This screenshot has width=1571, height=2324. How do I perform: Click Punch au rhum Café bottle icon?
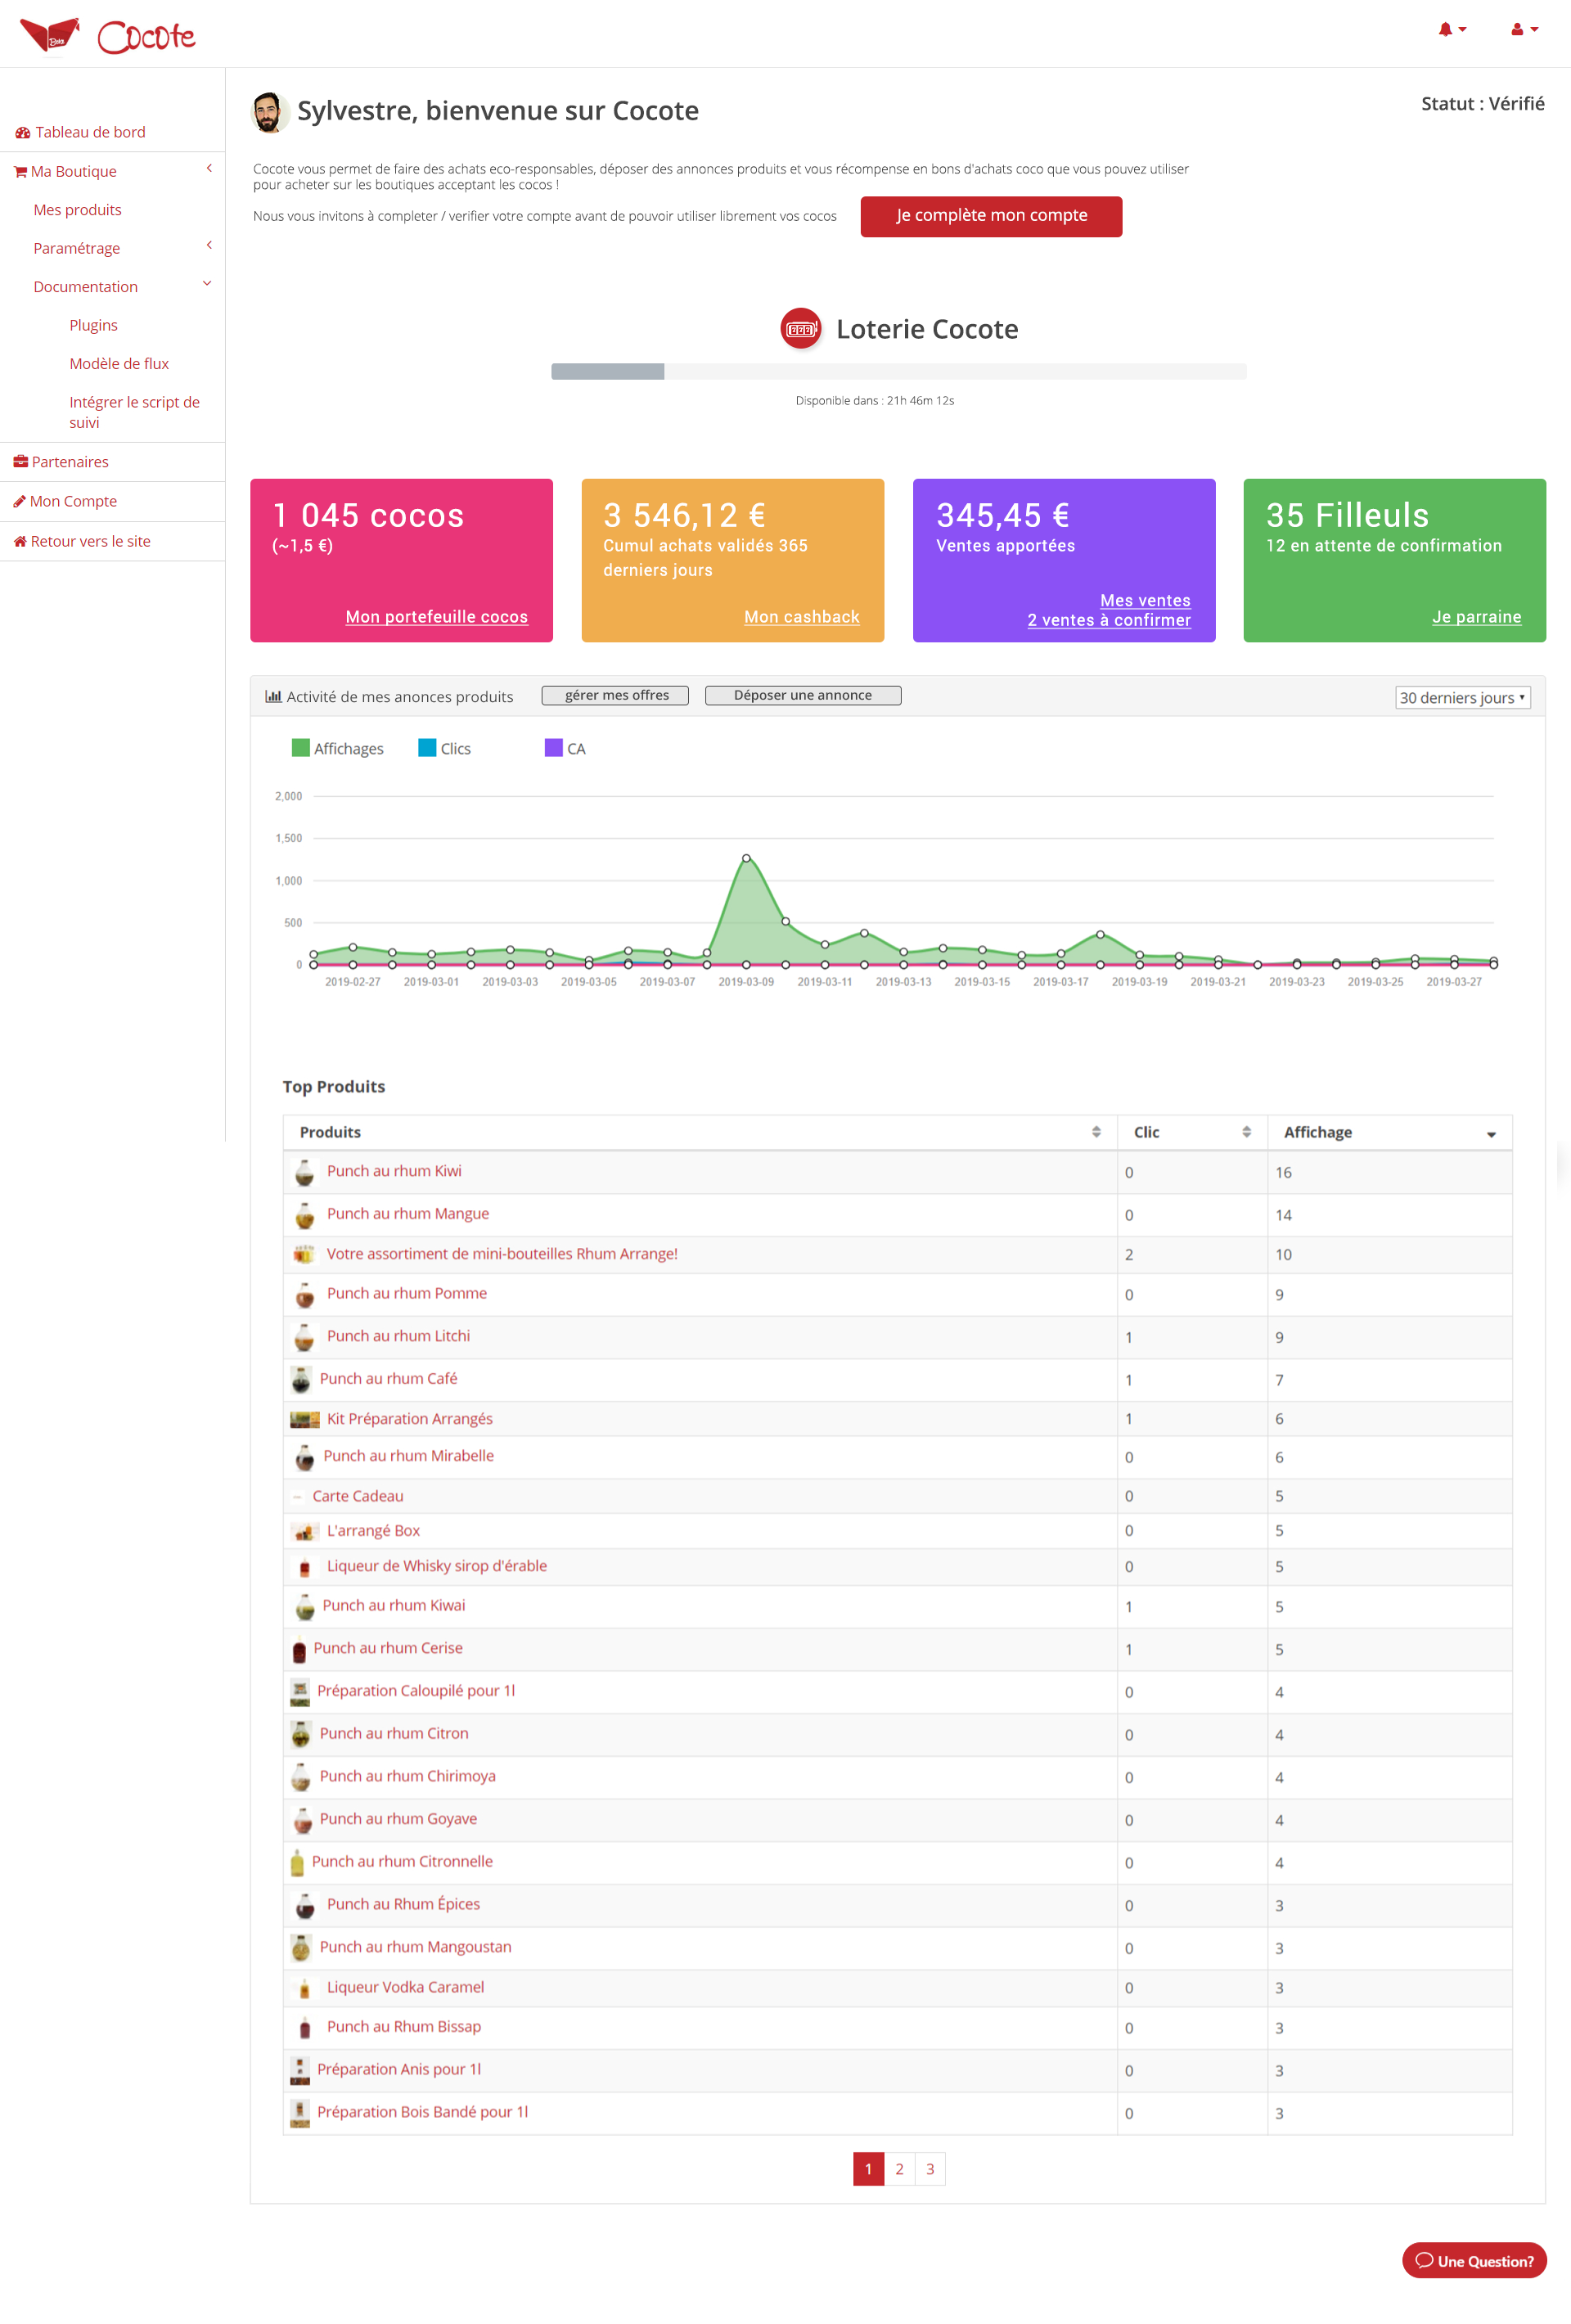[x=301, y=1380]
